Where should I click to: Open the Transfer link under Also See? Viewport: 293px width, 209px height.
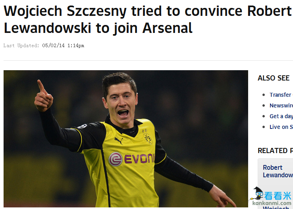281,95
